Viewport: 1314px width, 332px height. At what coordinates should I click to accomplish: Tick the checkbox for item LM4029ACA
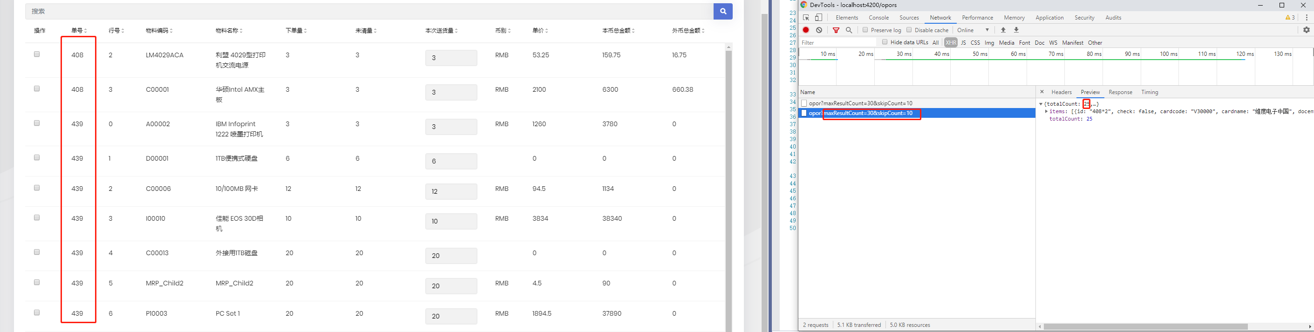[x=37, y=54]
